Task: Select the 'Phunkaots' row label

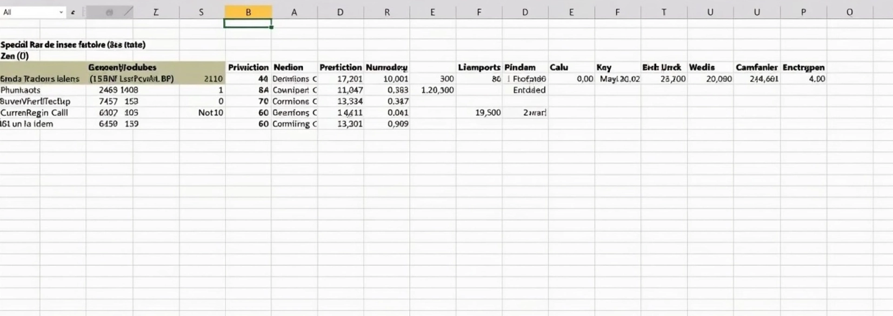Action: pyautogui.click(x=20, y=90)
